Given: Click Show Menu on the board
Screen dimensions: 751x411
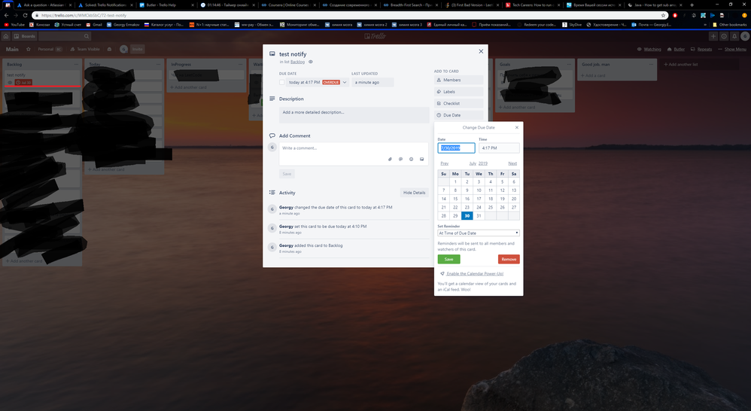Looking at the screenshot, I should 732,49.
